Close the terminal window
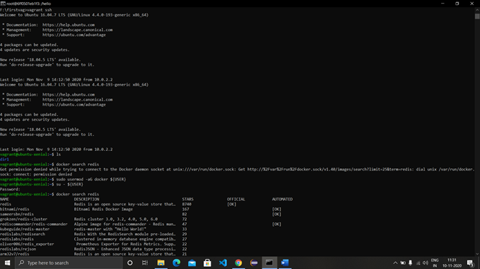This screenshot has height=269, width=480. [x=472, y=4]
